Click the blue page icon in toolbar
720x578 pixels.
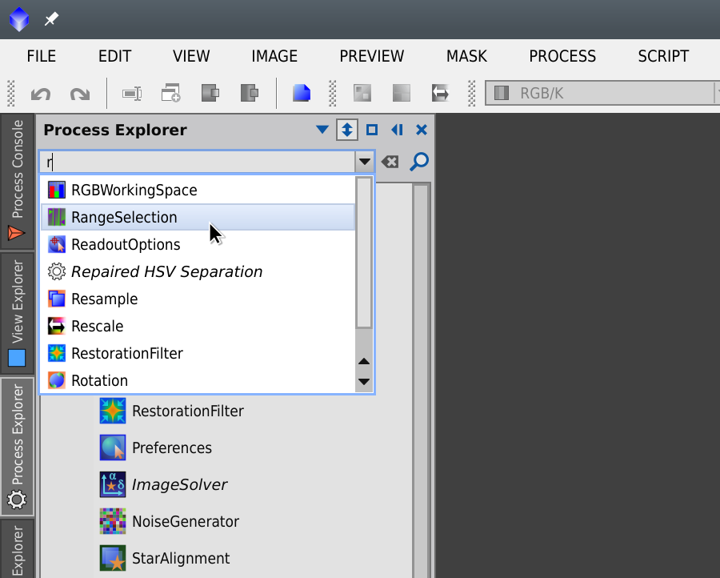point(302,93)
